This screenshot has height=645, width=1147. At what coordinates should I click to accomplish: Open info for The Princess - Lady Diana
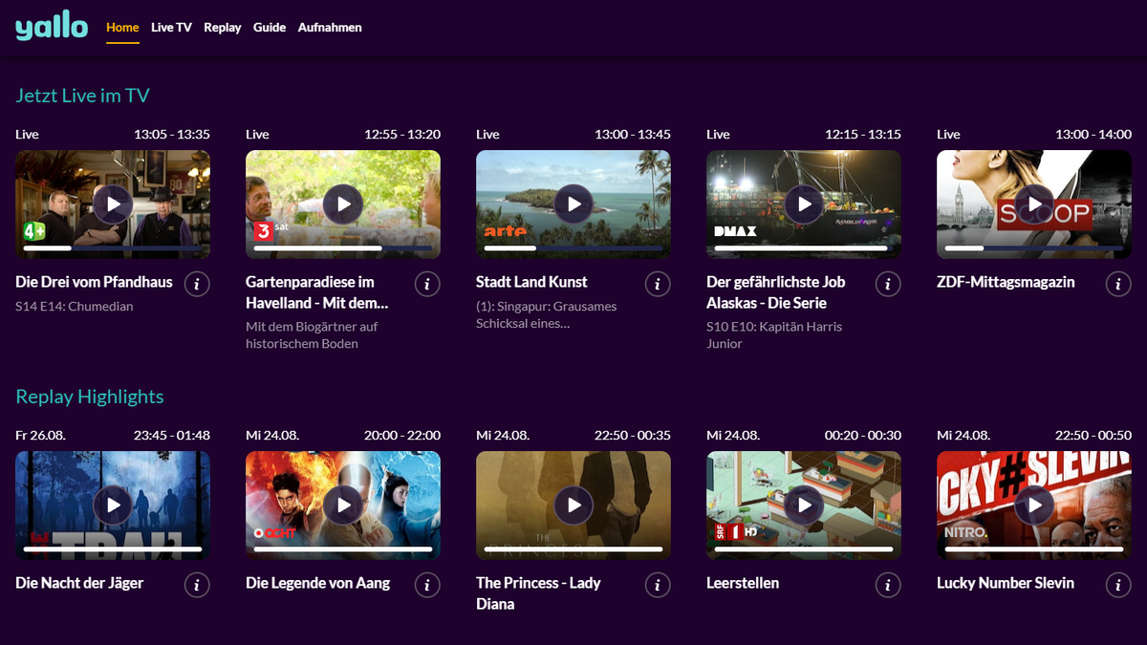pos(658,585)
